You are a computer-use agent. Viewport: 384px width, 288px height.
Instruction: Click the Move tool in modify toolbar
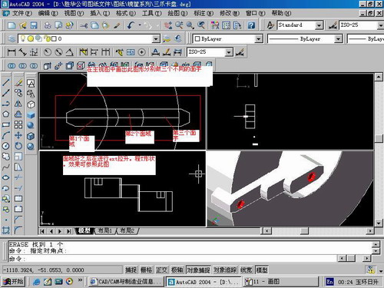point(18,135)
